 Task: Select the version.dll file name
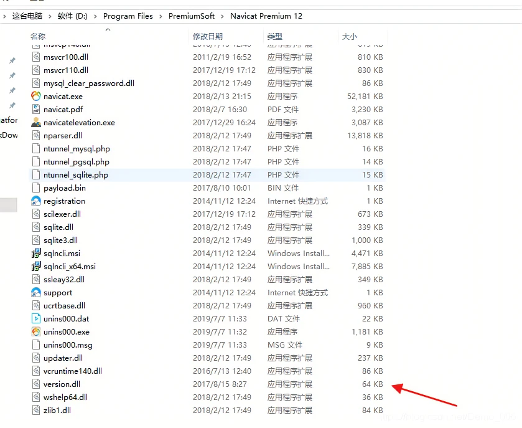click(62, 384)
